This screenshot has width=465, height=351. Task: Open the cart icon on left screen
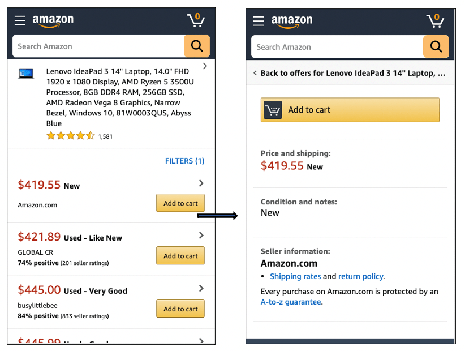196,20
